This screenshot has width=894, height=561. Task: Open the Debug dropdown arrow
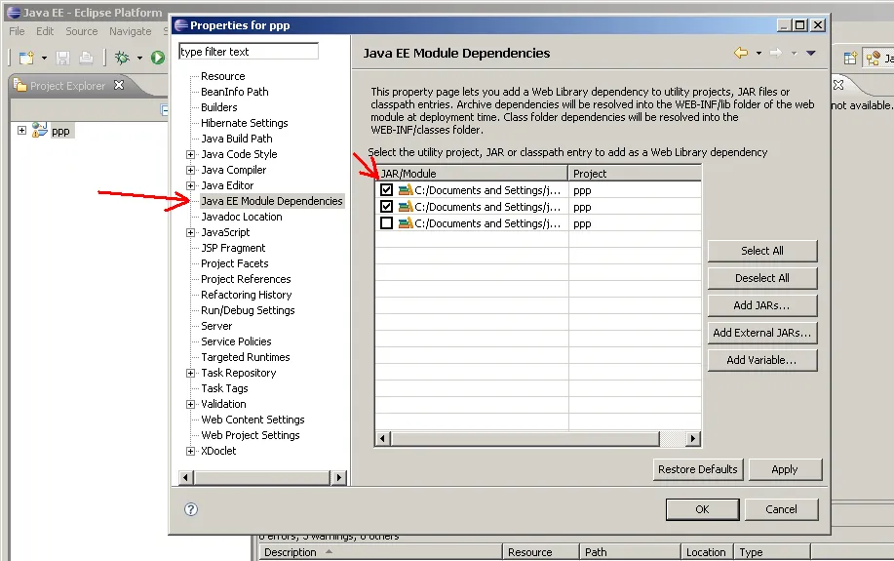pos(139,58)
